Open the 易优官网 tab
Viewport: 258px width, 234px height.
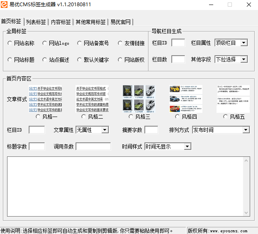pos(121,22)
